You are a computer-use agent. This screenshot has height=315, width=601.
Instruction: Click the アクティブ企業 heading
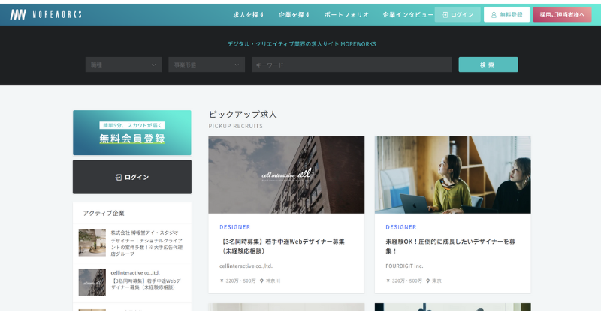coord(104,213)
